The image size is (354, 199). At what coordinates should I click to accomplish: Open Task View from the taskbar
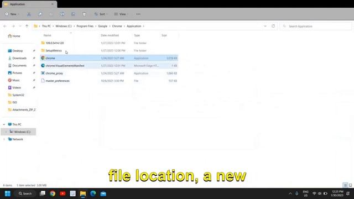43,193
